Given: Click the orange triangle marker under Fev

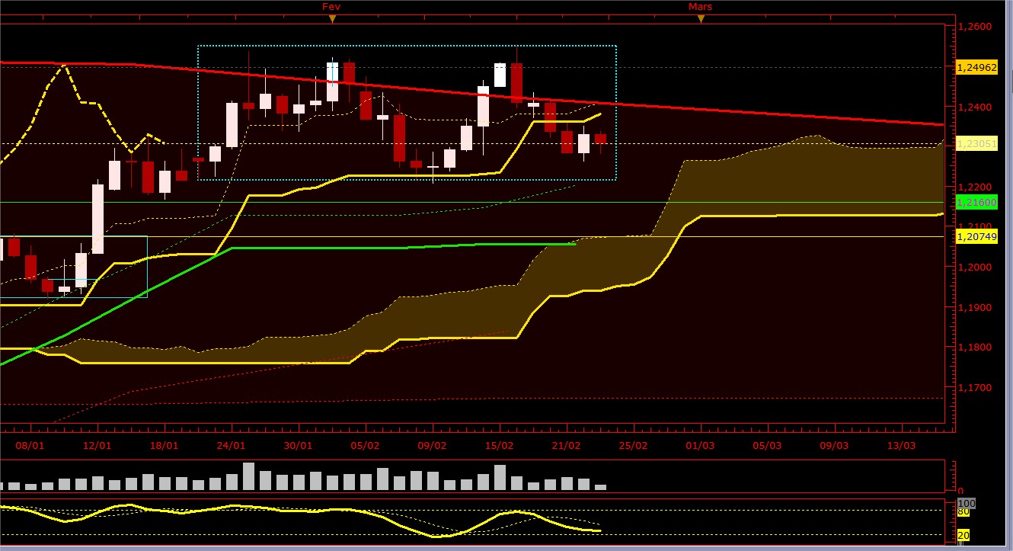Looking at the screenshot, I should tap(331, 19).
